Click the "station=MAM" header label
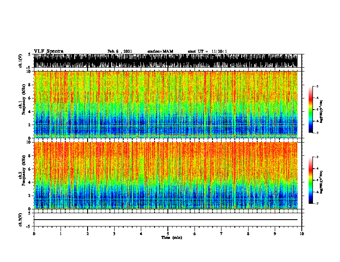 (x=160, y=51)
